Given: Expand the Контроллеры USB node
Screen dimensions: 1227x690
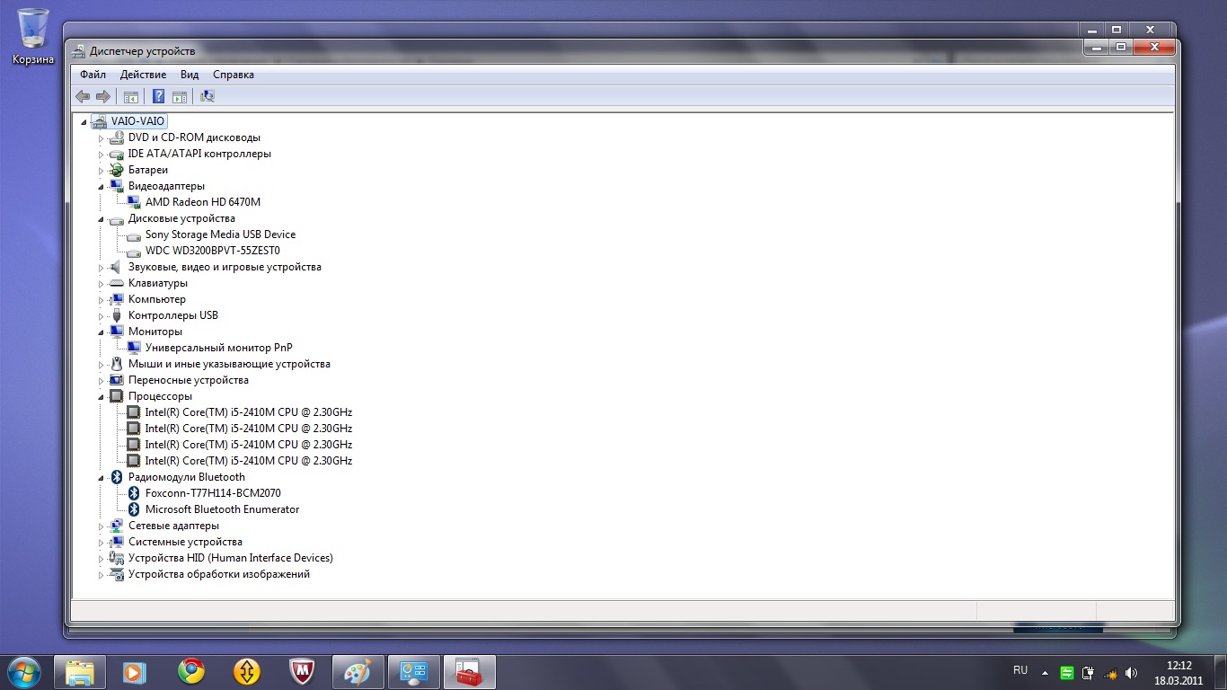Looking at the screenshot, I should click(102, 316).
